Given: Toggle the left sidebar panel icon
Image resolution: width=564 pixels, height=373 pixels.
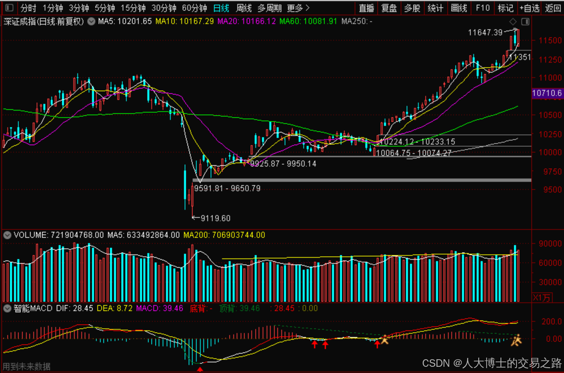Looking at the screenshot, I should point(9,8).
